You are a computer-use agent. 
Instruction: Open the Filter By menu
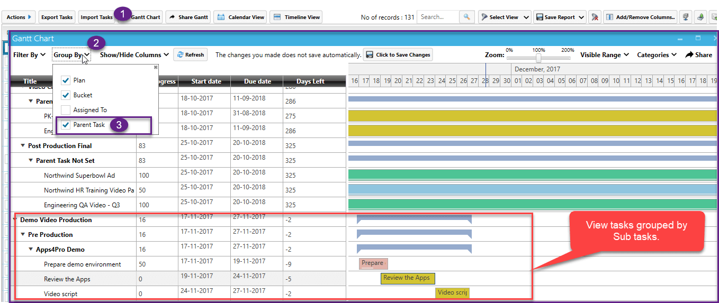(29, 54)
